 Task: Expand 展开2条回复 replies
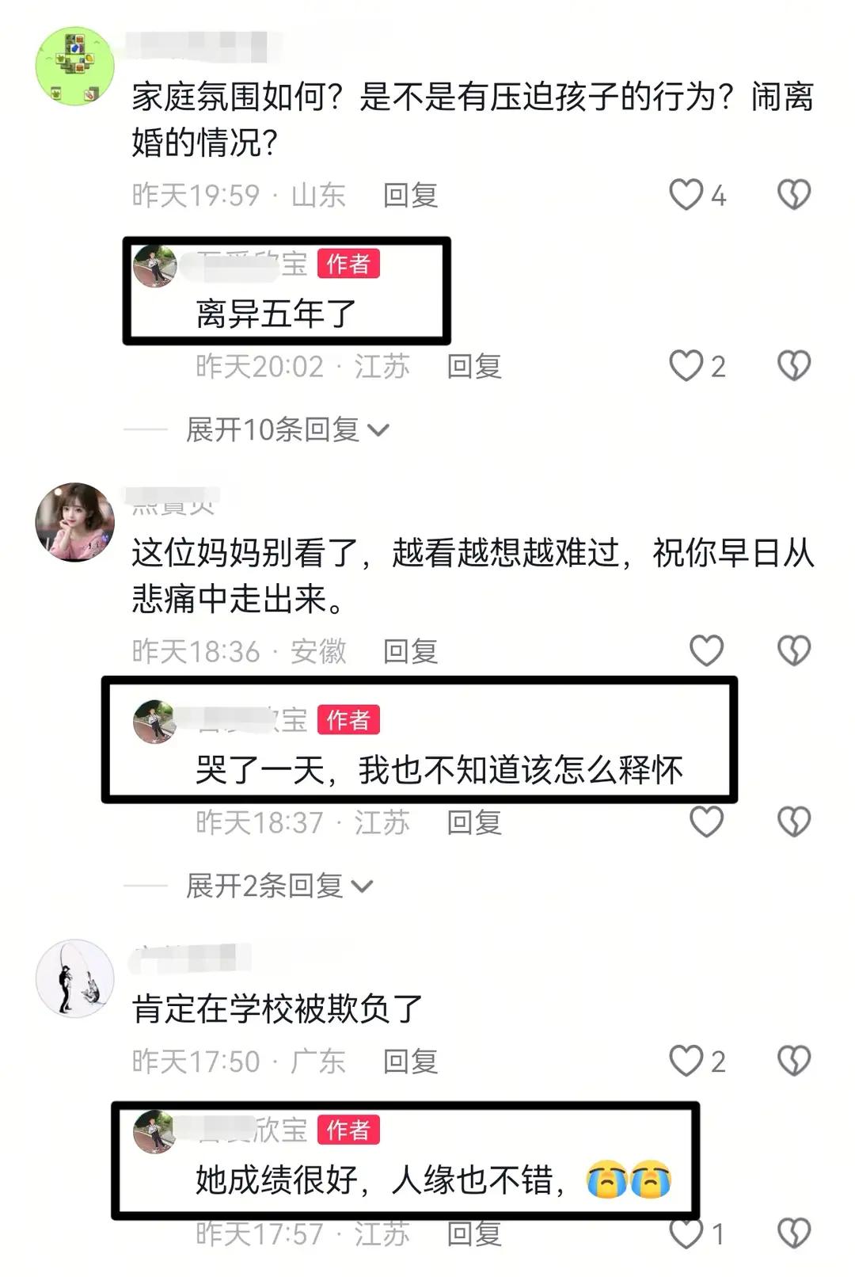[279, 886]
